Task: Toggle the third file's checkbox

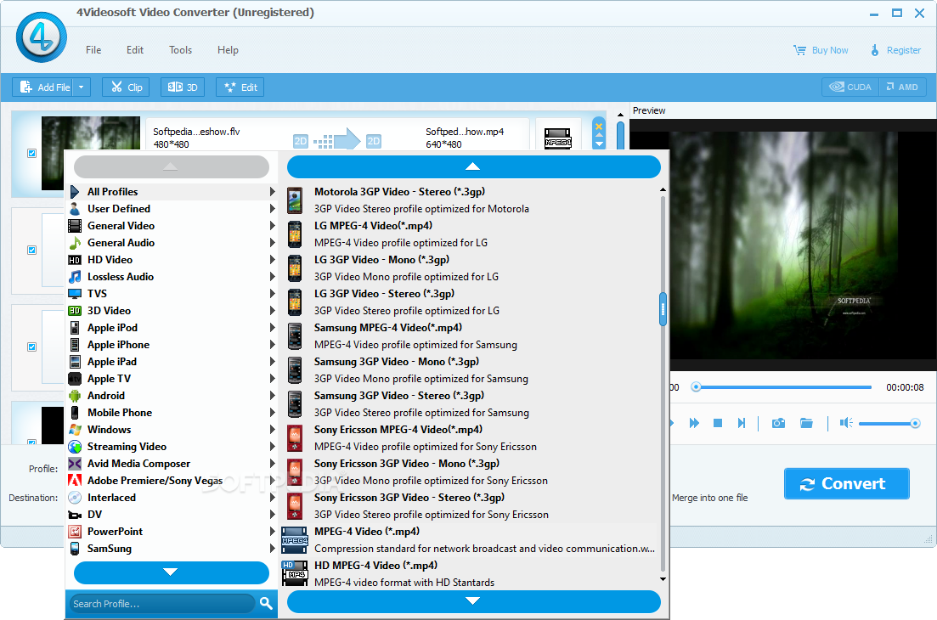Action: [31, 347]
